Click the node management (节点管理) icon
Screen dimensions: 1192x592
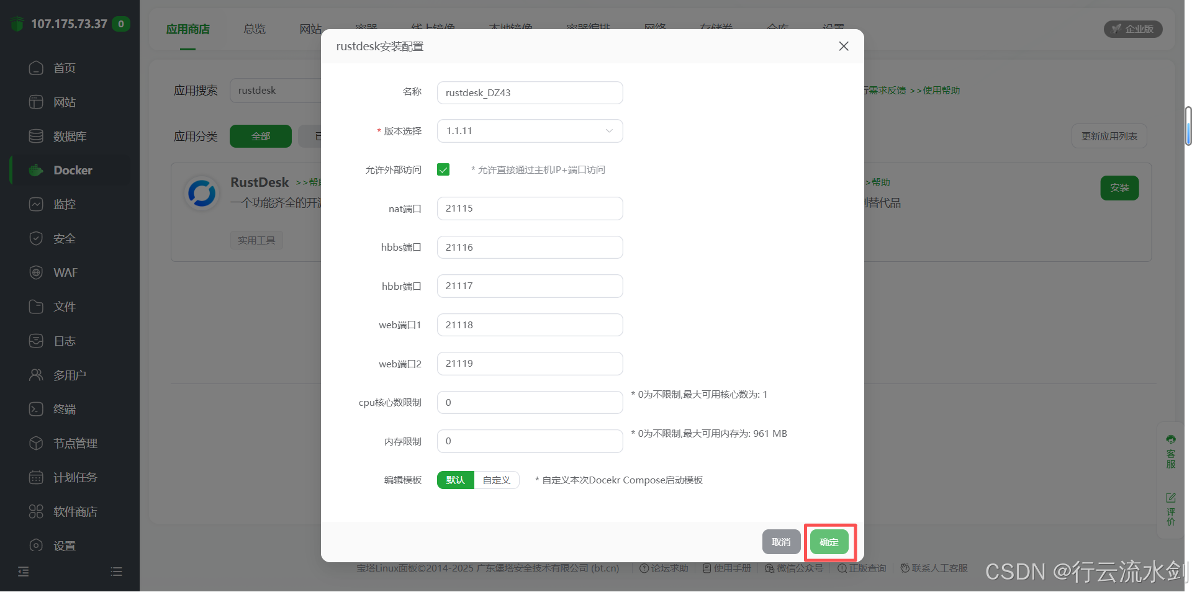[x=36, y=443]
